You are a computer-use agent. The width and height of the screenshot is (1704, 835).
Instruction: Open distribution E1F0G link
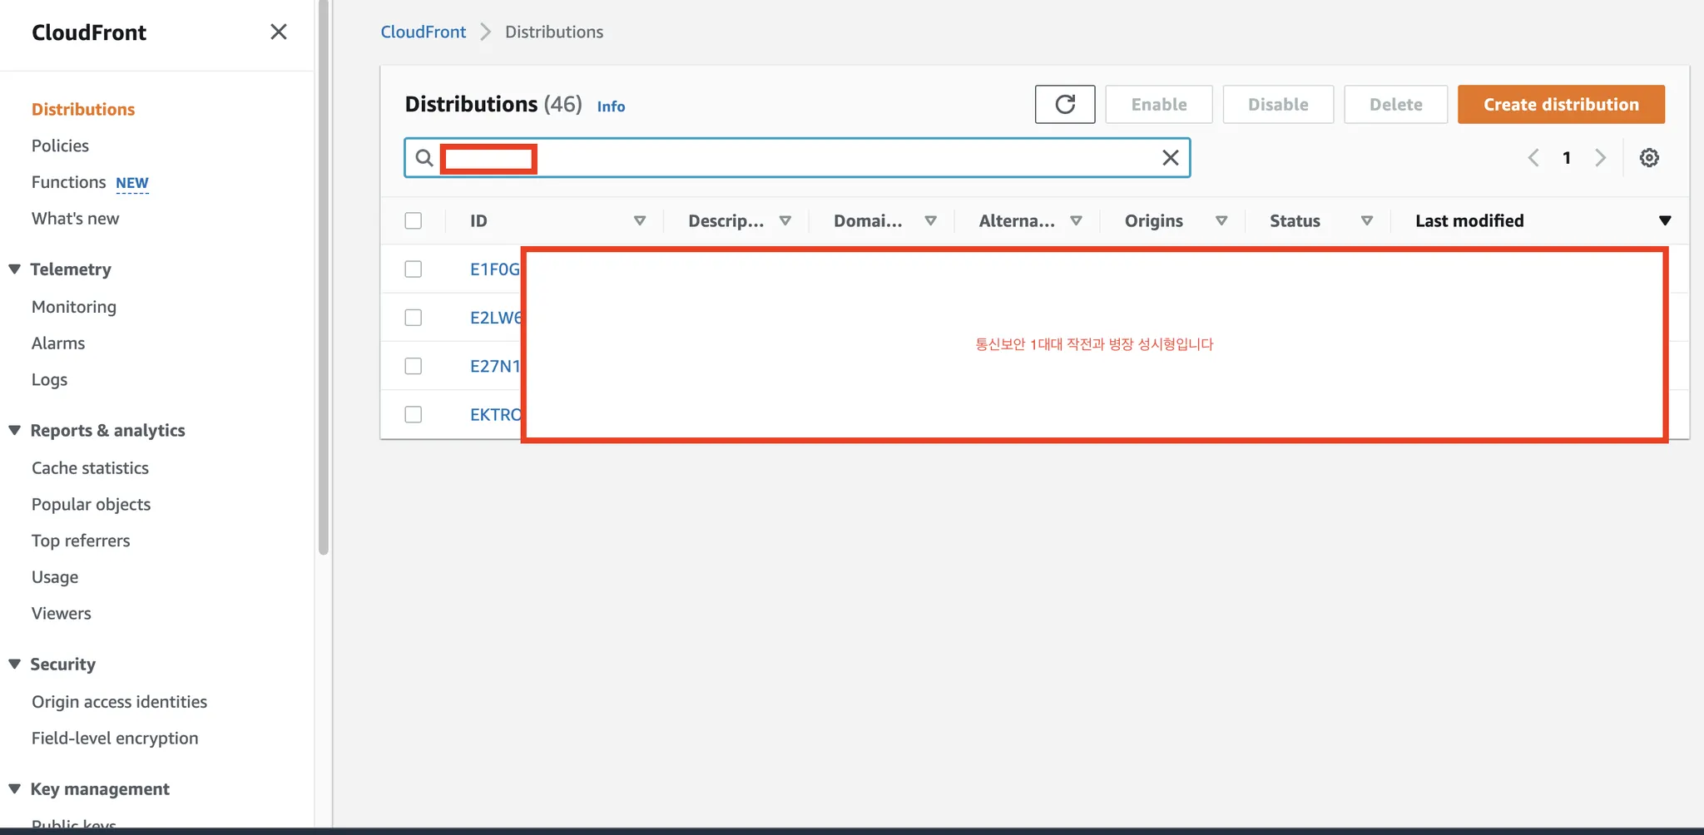[x=495, y=269]
